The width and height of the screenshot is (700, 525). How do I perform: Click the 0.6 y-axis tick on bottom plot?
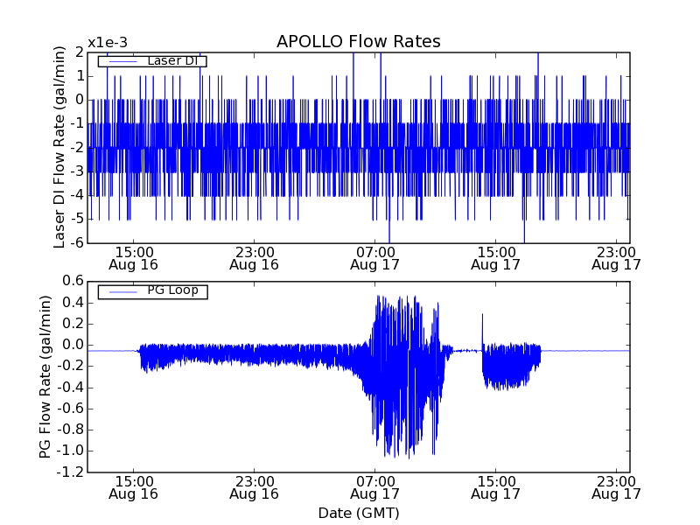72,281
